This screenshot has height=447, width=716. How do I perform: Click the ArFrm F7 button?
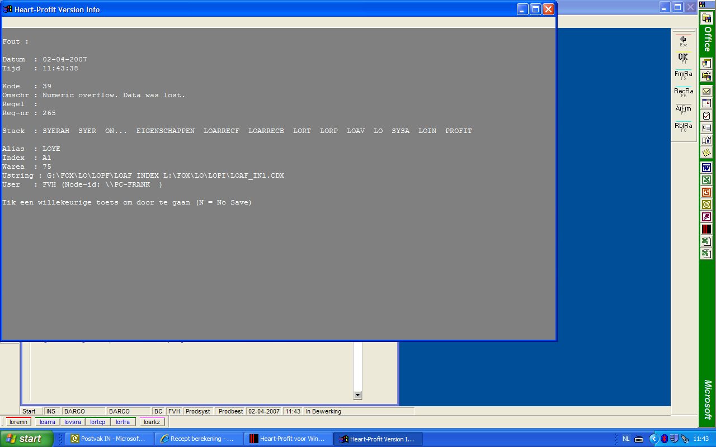click(x=683, y=110)
